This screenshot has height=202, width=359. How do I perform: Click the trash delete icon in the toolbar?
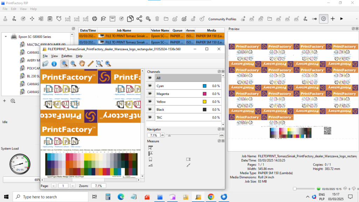[157, 19]
